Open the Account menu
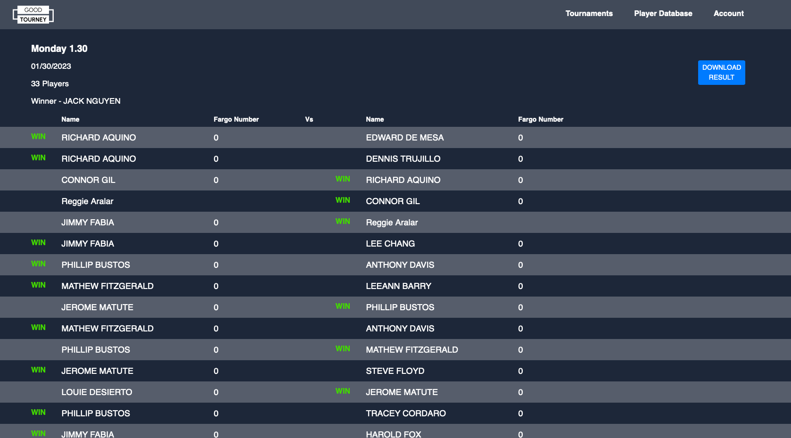The height and width of the screenshot is (438, 791). 728,14
